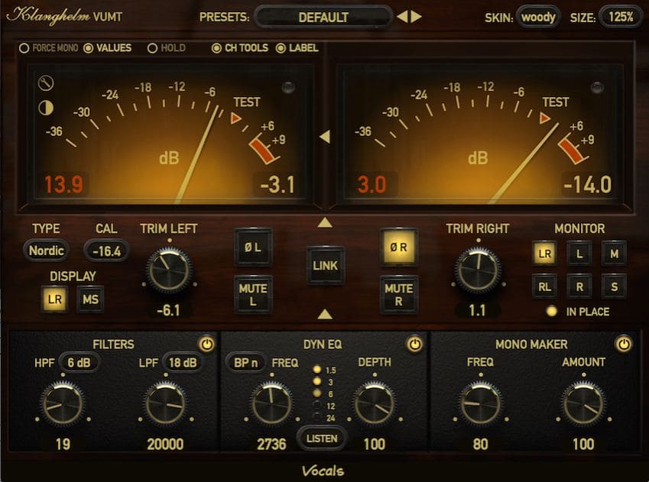Select MS display mode

pos(90,299)
